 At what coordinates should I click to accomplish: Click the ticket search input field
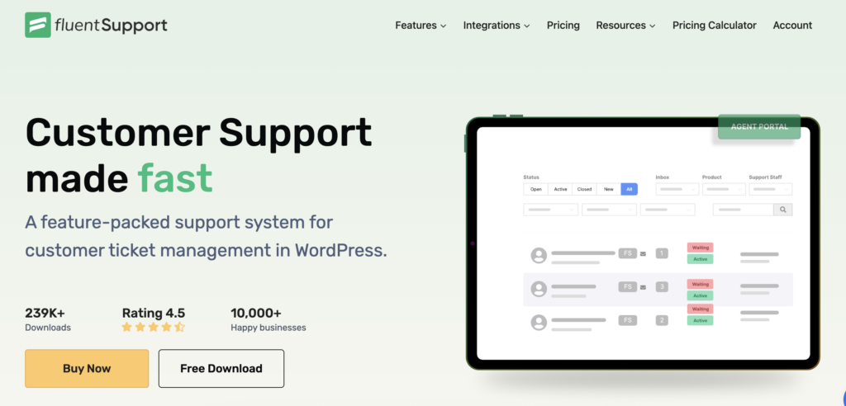[x=744, y=210]
